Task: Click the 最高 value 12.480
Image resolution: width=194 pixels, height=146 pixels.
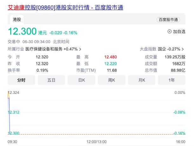Action: [110, 57]
